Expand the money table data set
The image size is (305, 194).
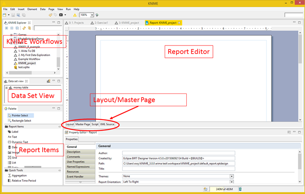point(7,88)
